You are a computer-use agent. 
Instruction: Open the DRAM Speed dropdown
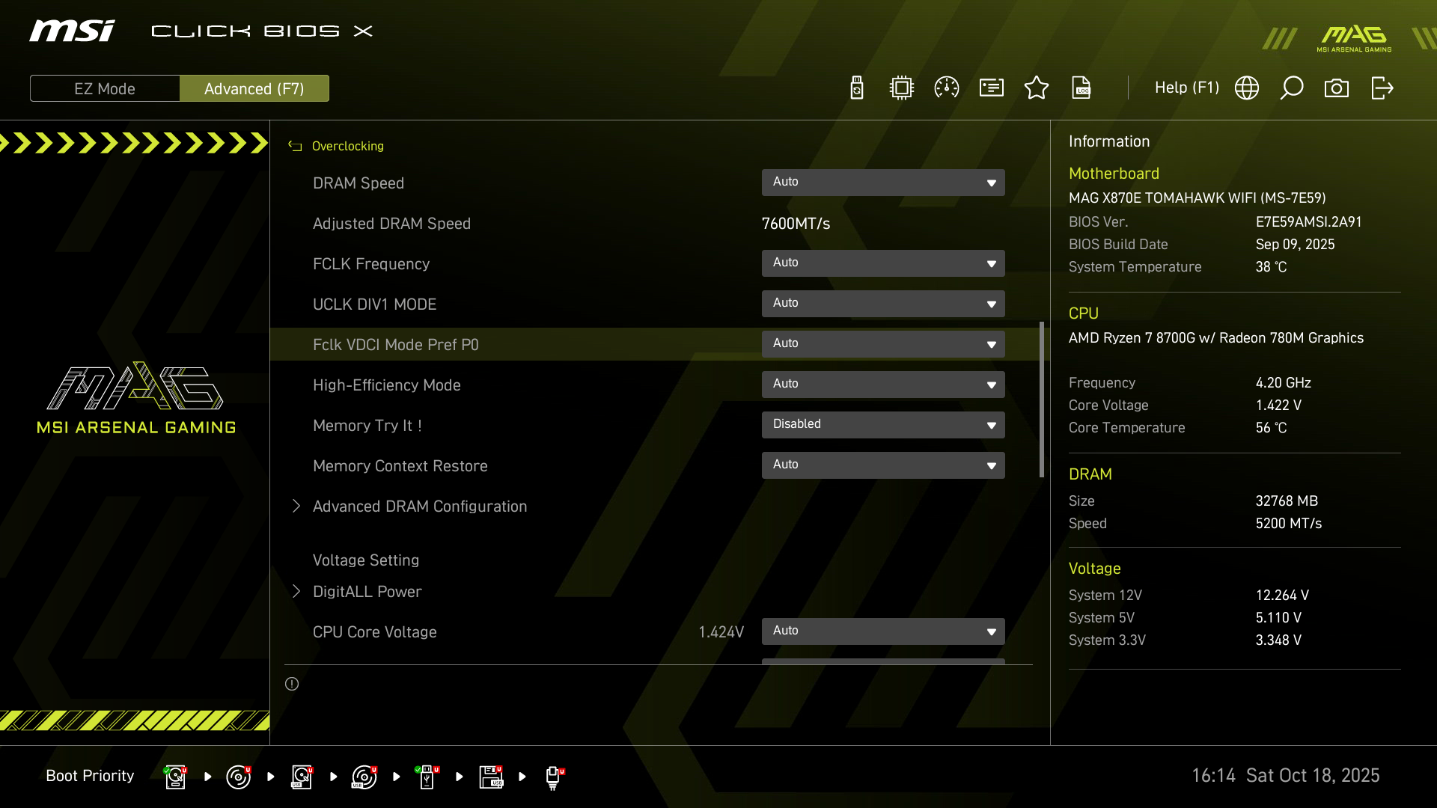[x=883, y=183]
